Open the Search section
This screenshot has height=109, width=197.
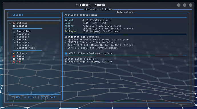coord(21,39)
